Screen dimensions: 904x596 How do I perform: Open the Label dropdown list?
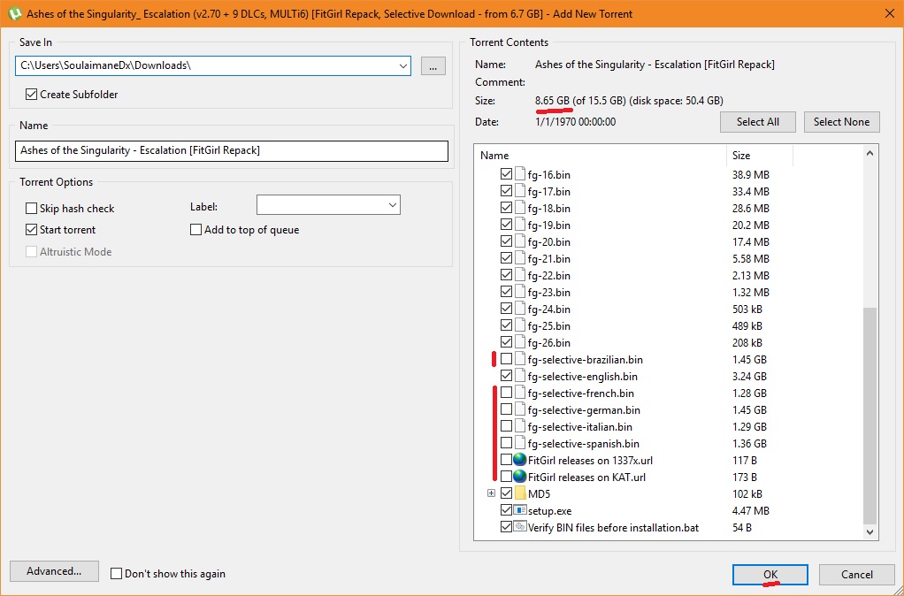point(392,205)
